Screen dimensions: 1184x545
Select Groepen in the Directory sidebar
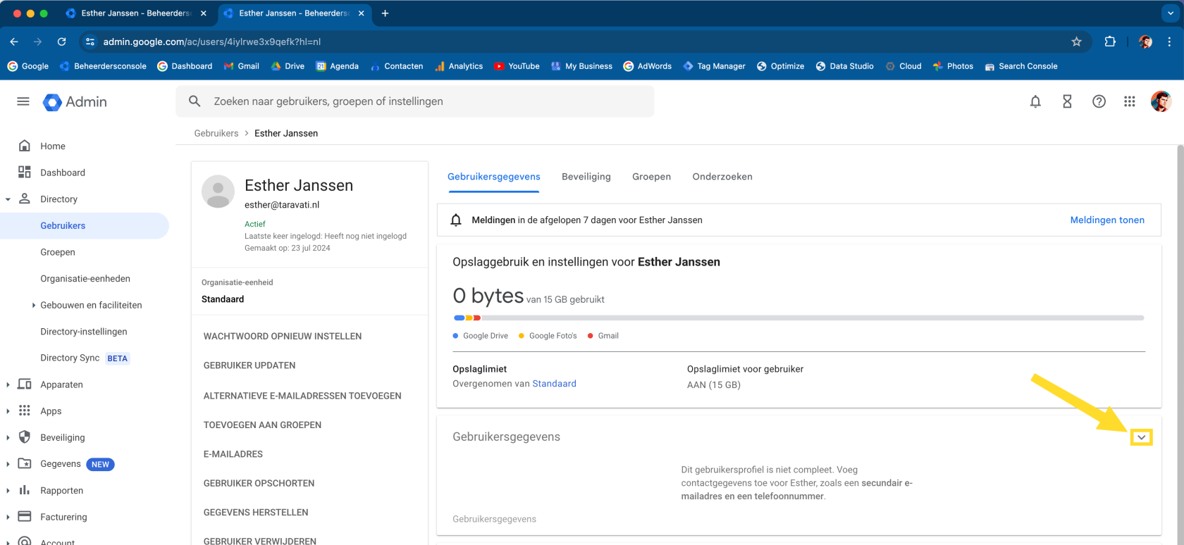pyautogui.click(x=58, y=252)
